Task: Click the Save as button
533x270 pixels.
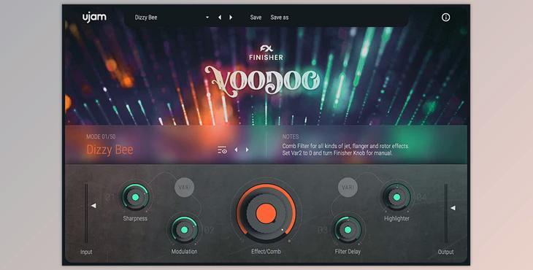Action: click(280, 18)
